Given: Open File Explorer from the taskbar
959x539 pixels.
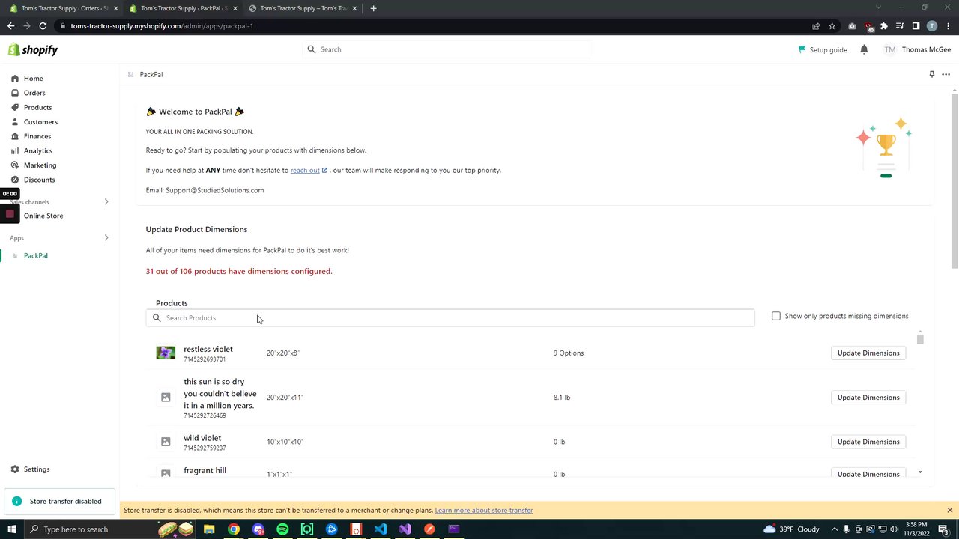Looking at the screenshot, I should pos(209,529).
